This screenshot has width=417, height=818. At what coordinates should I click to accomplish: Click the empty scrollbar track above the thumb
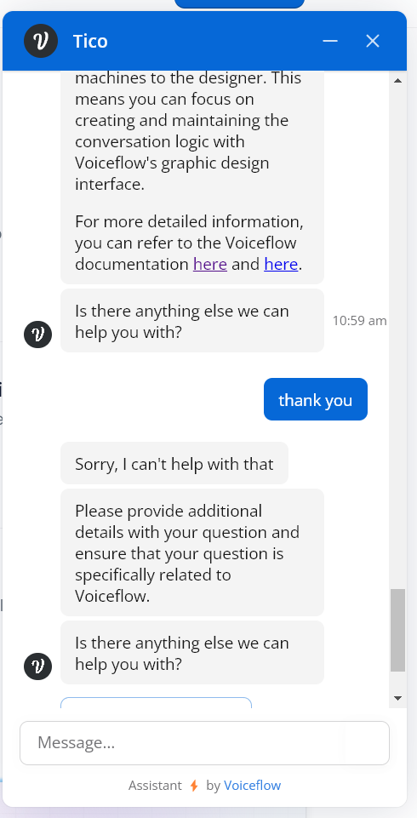point(397,338)
